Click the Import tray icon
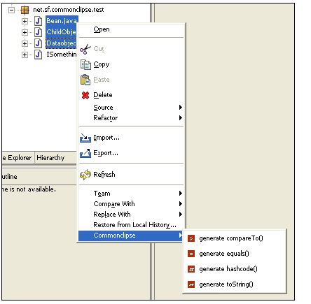 pos(85,138)
